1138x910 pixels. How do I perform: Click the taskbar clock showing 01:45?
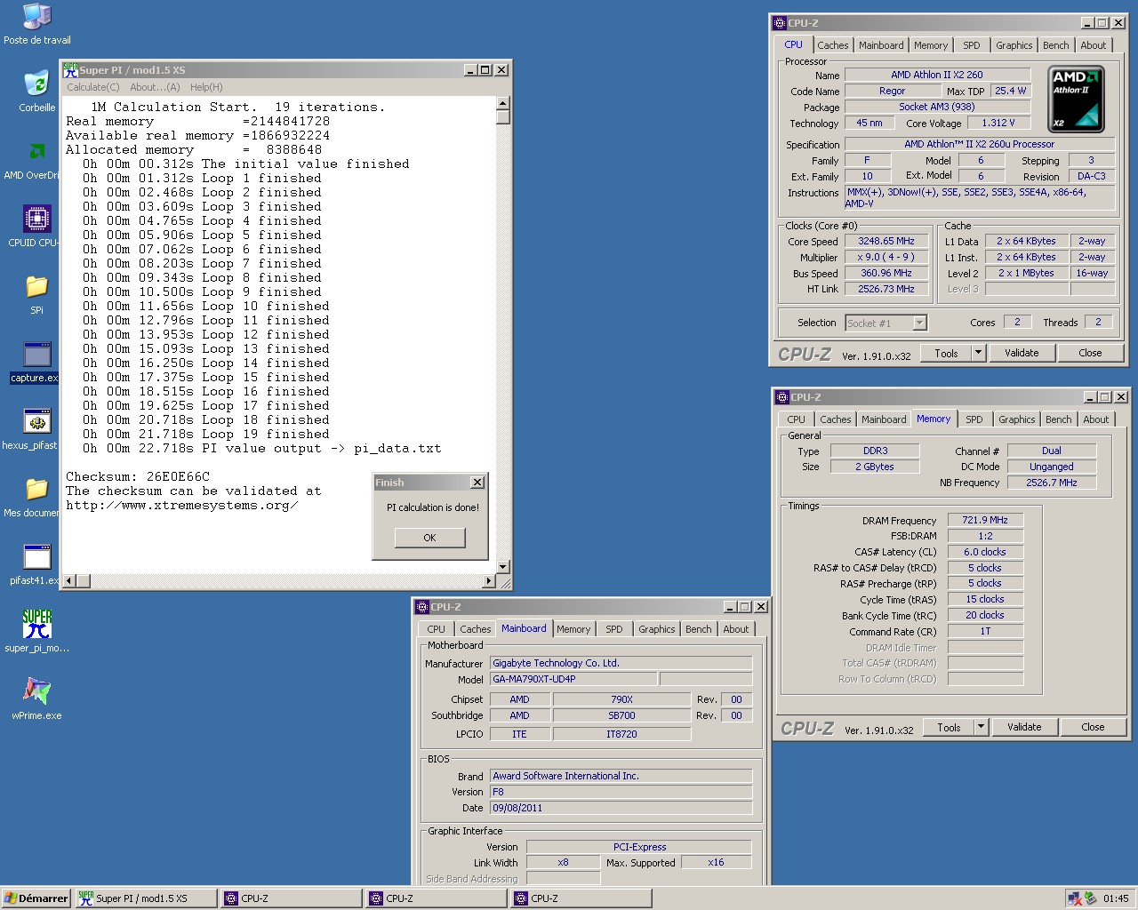pyautogui.click(x=1116, y=898)
